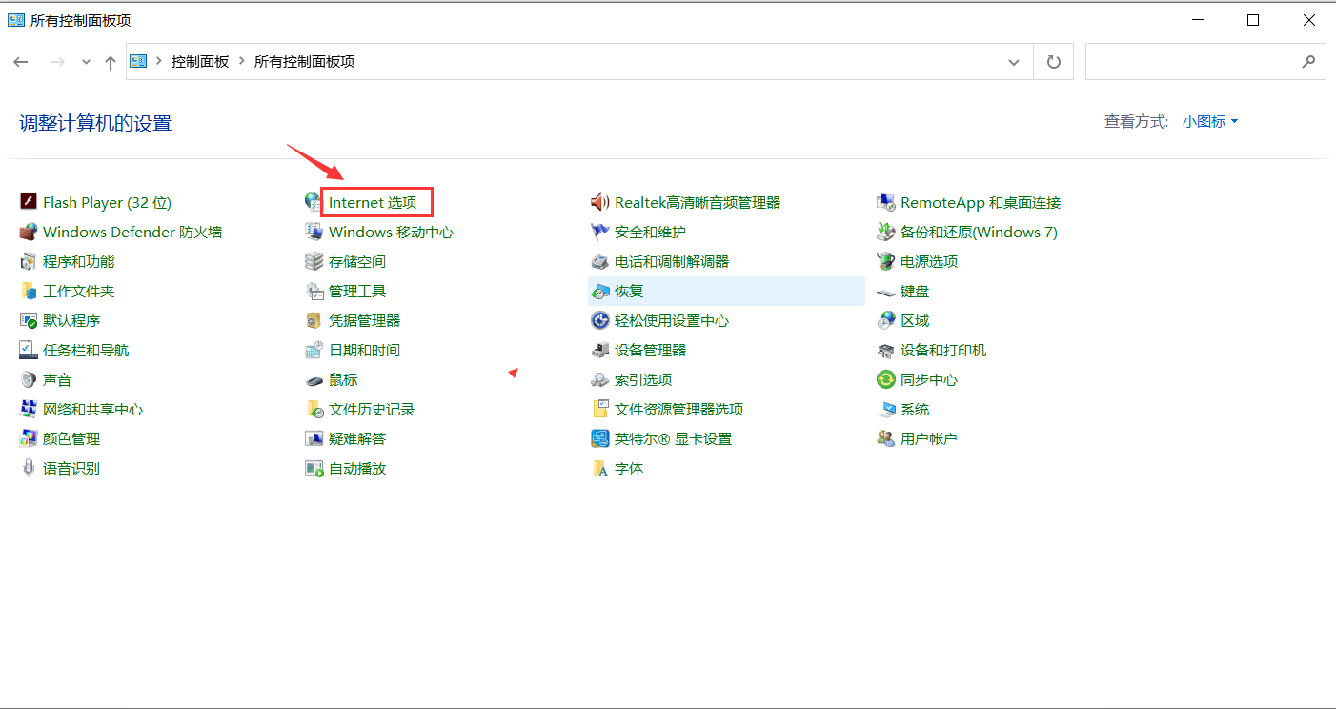Launch Realtek高清晰音频管理器
Viewport: 1336px width, 709px height.
686,202
